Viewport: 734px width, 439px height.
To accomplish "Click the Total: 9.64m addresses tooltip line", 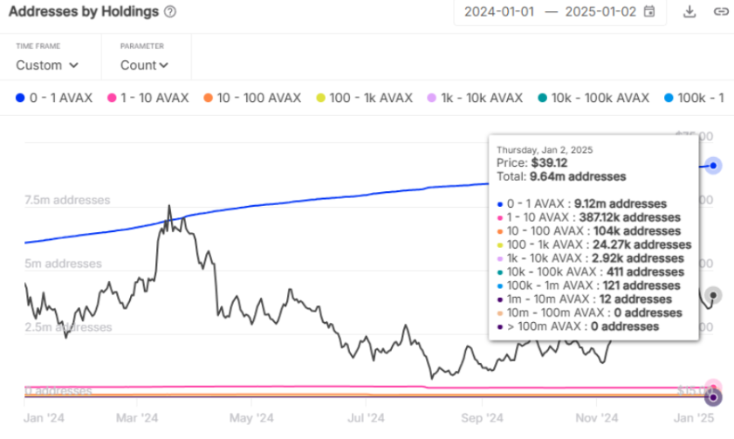I will coord(561,176).
